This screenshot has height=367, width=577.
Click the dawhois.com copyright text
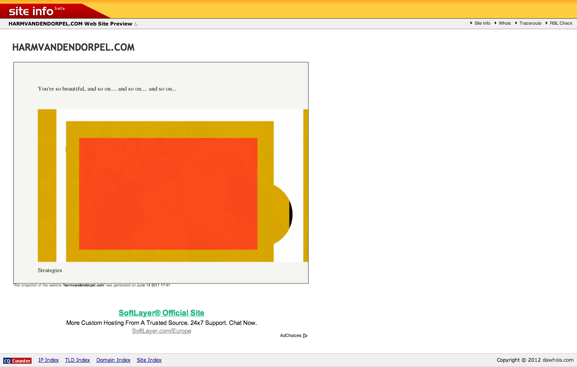coord(558,360)
